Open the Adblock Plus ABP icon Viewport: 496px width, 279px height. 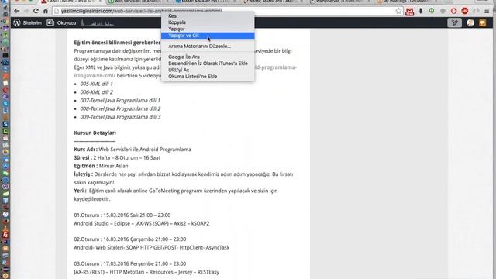point(465,11)
